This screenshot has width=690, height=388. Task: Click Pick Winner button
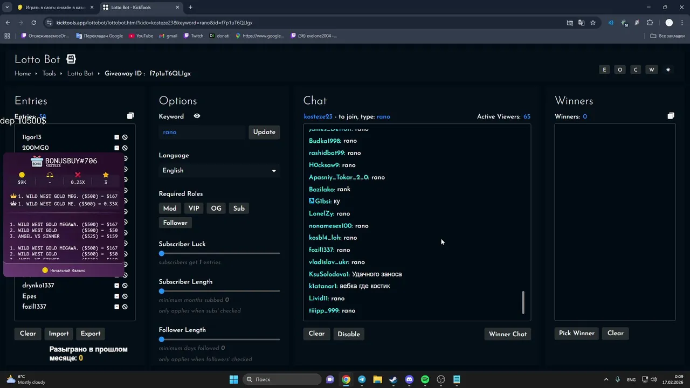577,333
